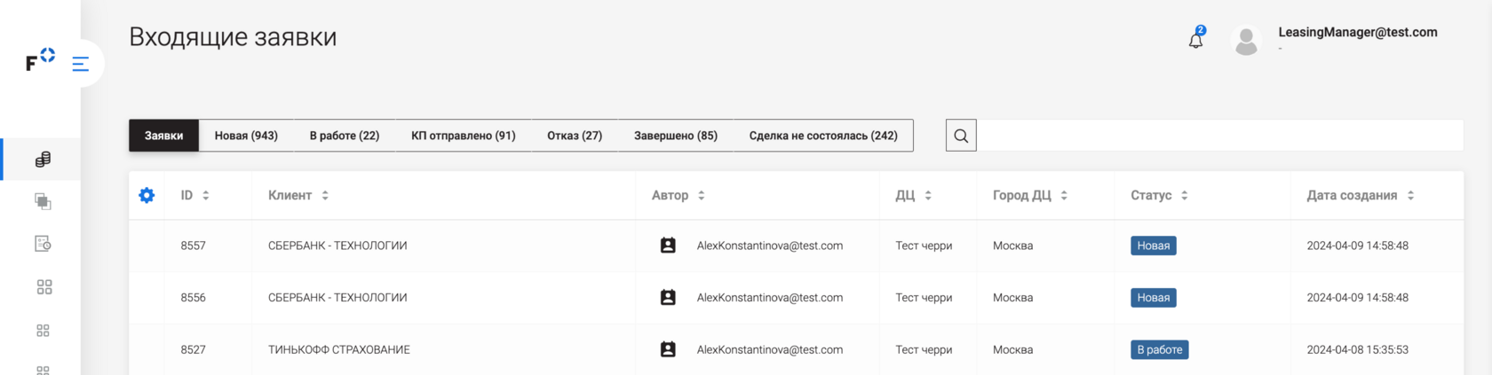The image size is (1492, 375).
Task: Click the search magnifier icon
Action: (961, 136)
